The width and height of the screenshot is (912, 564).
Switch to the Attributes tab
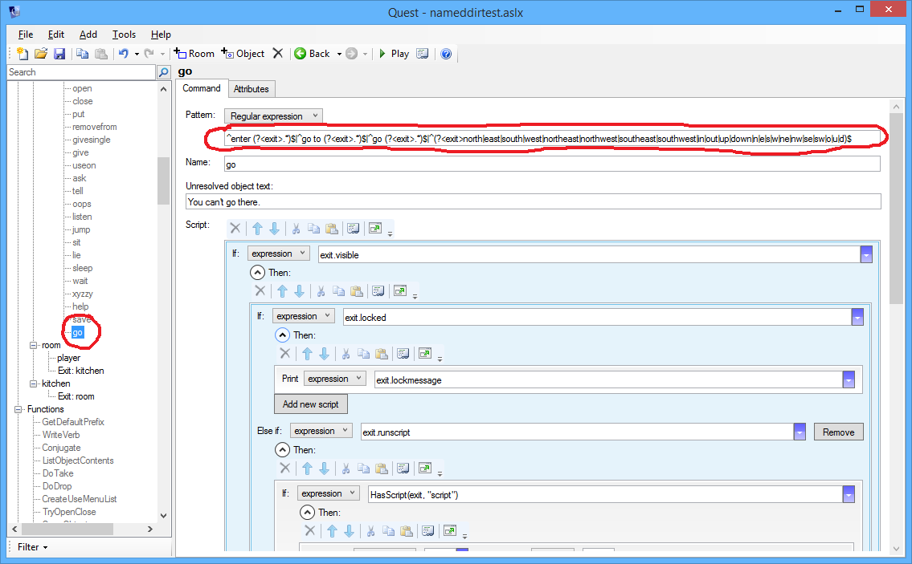(252, 89)
